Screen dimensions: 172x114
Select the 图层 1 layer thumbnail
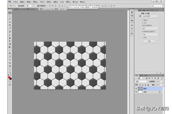click(x=140, y=89)
